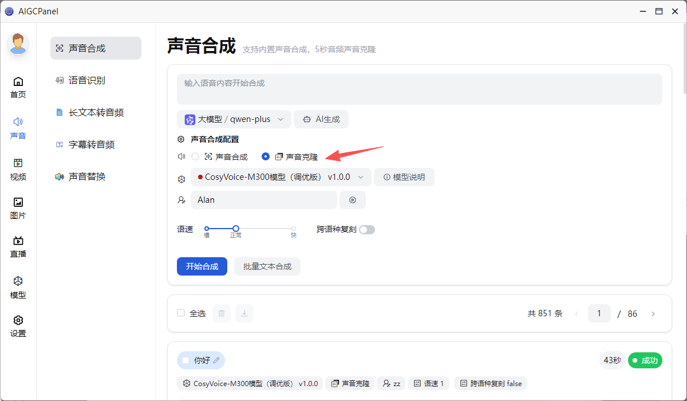Open the 直播 live streaming section
687x401 pixels.
click(x=18, y=247)
